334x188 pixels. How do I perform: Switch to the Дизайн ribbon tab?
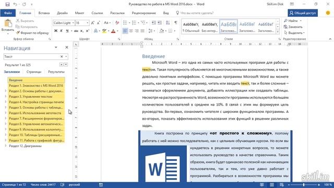(x=62, y=13)
